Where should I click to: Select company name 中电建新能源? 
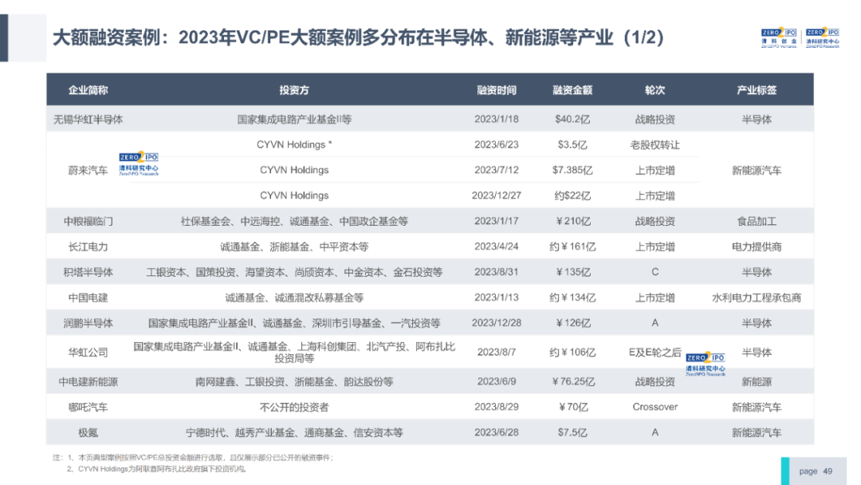click(x=88, y=382)
